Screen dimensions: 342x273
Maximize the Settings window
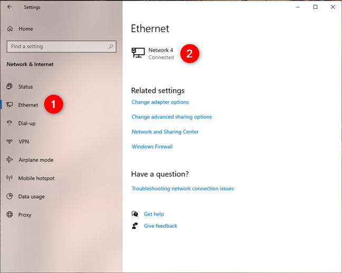point(315,7)
